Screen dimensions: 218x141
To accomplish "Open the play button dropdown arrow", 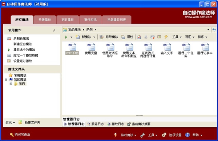I will [71, 37].
